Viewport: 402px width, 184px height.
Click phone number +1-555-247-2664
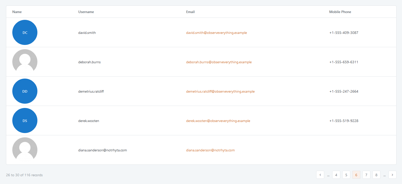click(344, 91)
